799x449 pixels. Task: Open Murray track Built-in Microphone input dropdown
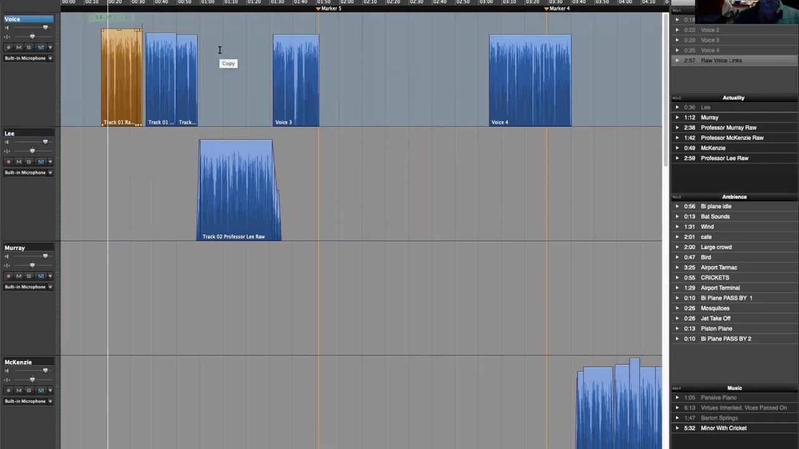28,287
